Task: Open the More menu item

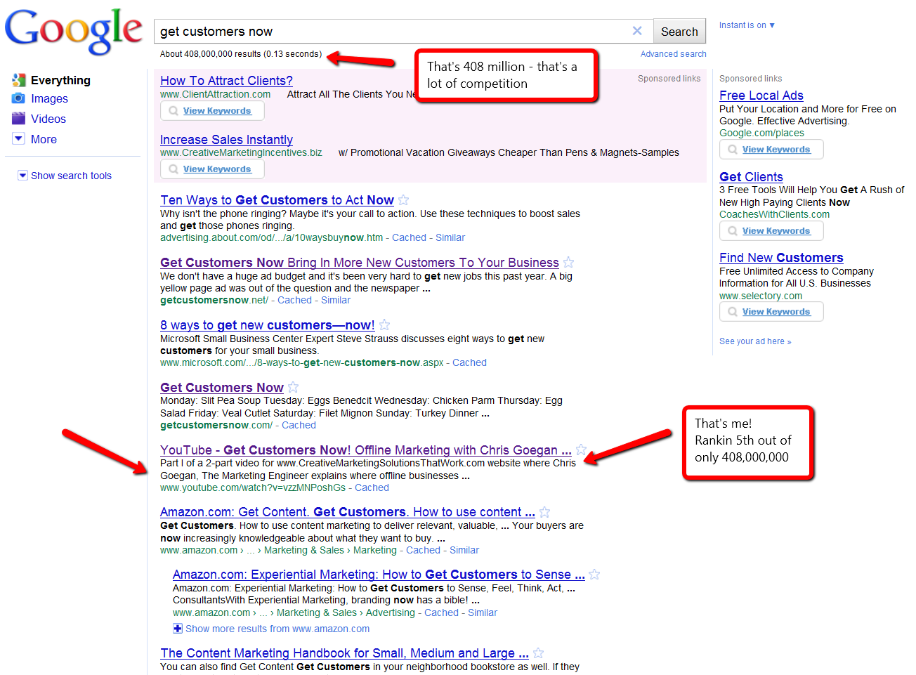Action: tap(44, 140)
